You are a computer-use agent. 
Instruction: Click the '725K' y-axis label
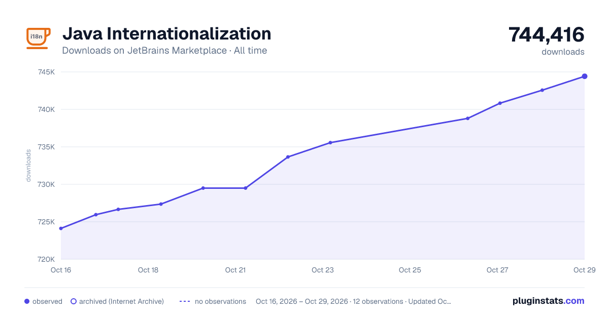[46, 222]
